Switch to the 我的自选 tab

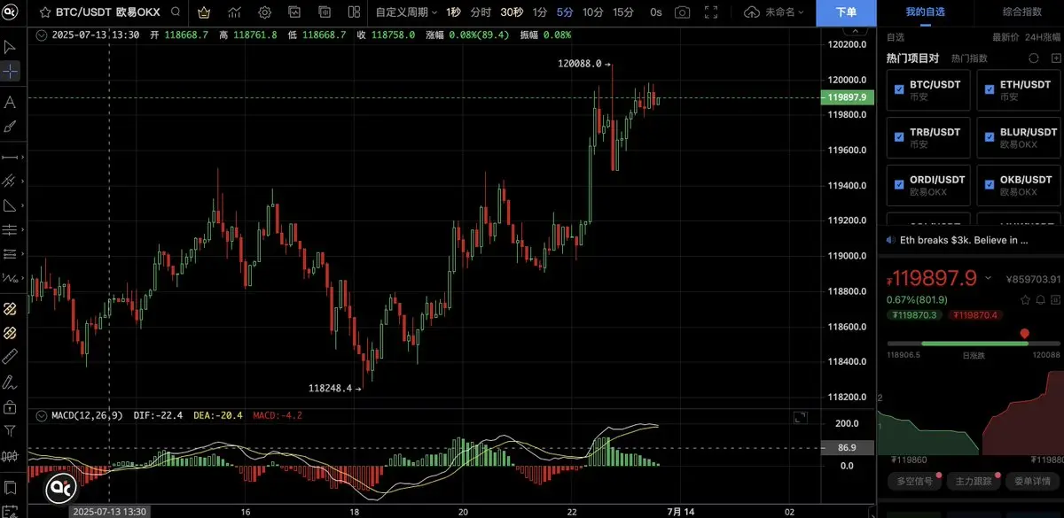point(925,12)
